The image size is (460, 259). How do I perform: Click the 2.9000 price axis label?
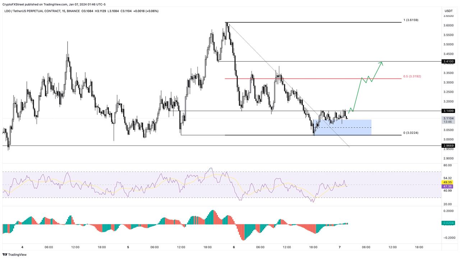click(448, 158)
